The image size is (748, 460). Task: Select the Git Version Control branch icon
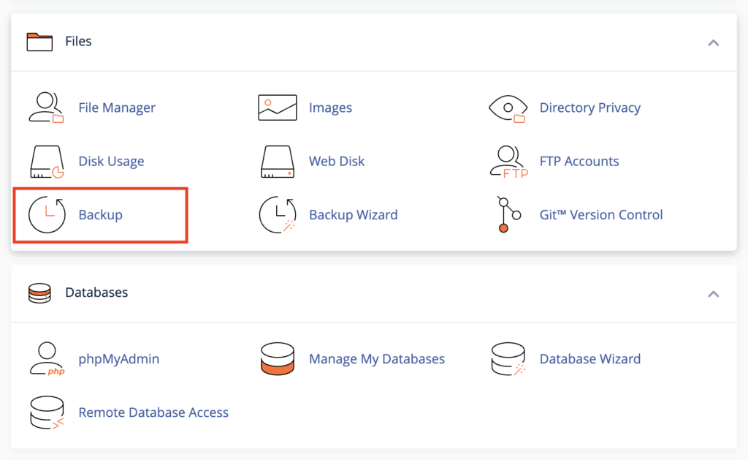(507, 214)
